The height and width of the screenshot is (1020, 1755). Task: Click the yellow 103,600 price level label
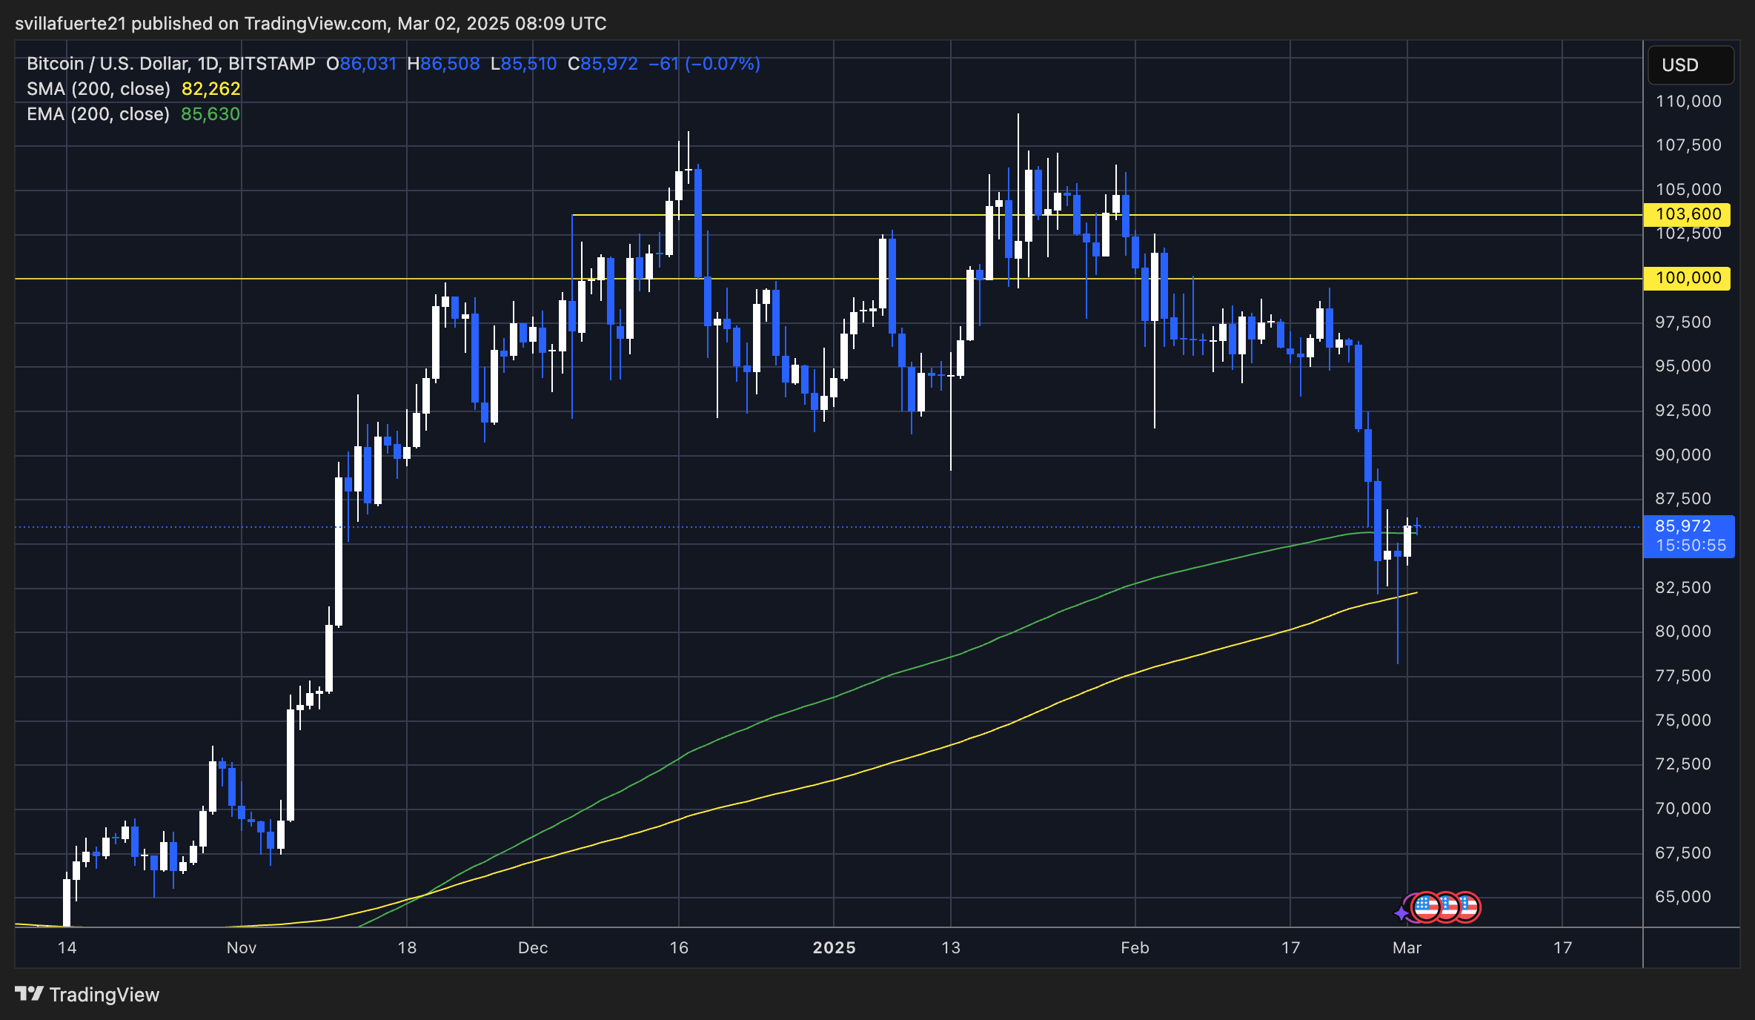pos(1688,213)
